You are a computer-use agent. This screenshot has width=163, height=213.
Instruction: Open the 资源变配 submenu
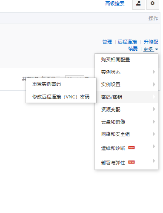tap(126, 109)
